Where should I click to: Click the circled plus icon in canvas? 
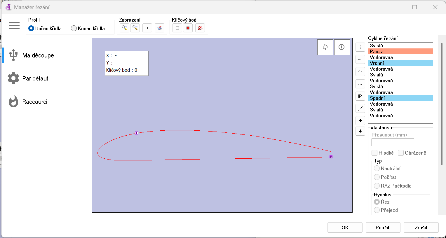[342, 47]
